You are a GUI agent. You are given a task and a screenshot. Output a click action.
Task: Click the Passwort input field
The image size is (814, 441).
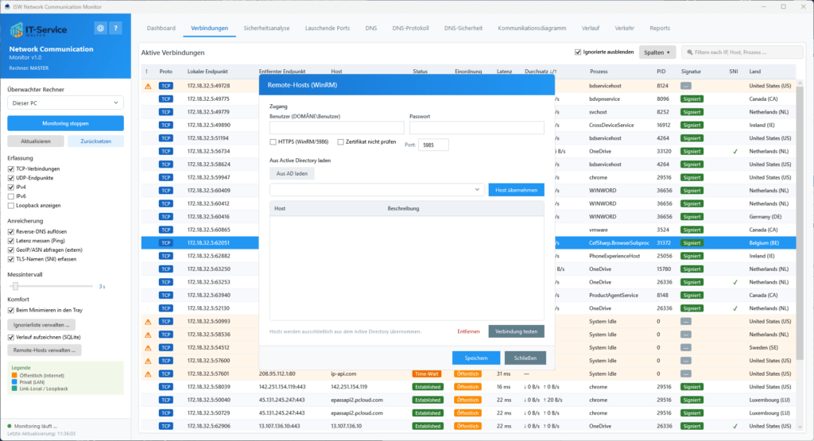[x=477, y=128]
